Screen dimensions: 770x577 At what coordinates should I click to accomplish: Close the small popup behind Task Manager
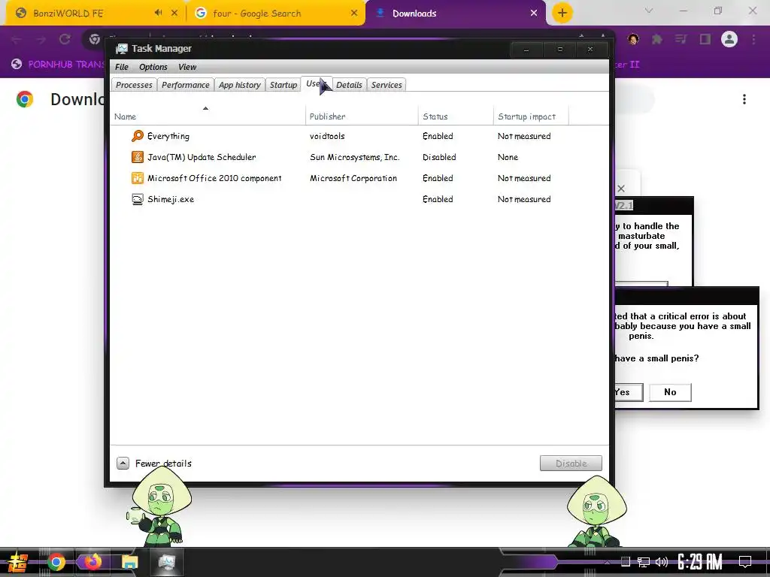621,189
